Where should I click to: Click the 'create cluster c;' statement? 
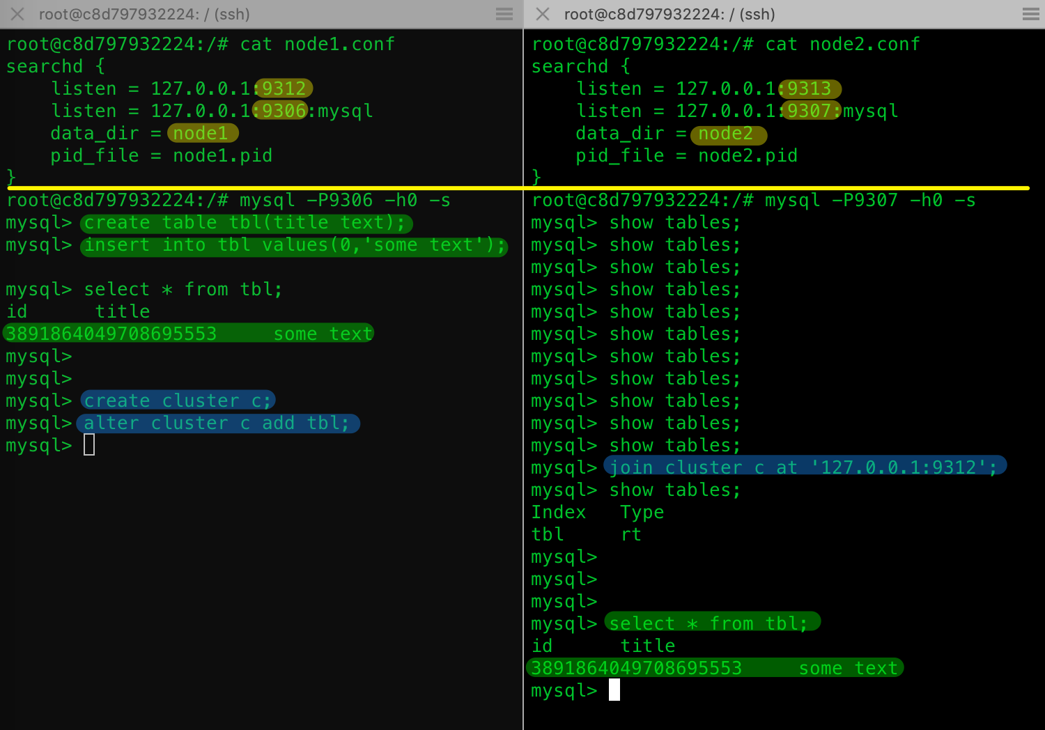178,401
